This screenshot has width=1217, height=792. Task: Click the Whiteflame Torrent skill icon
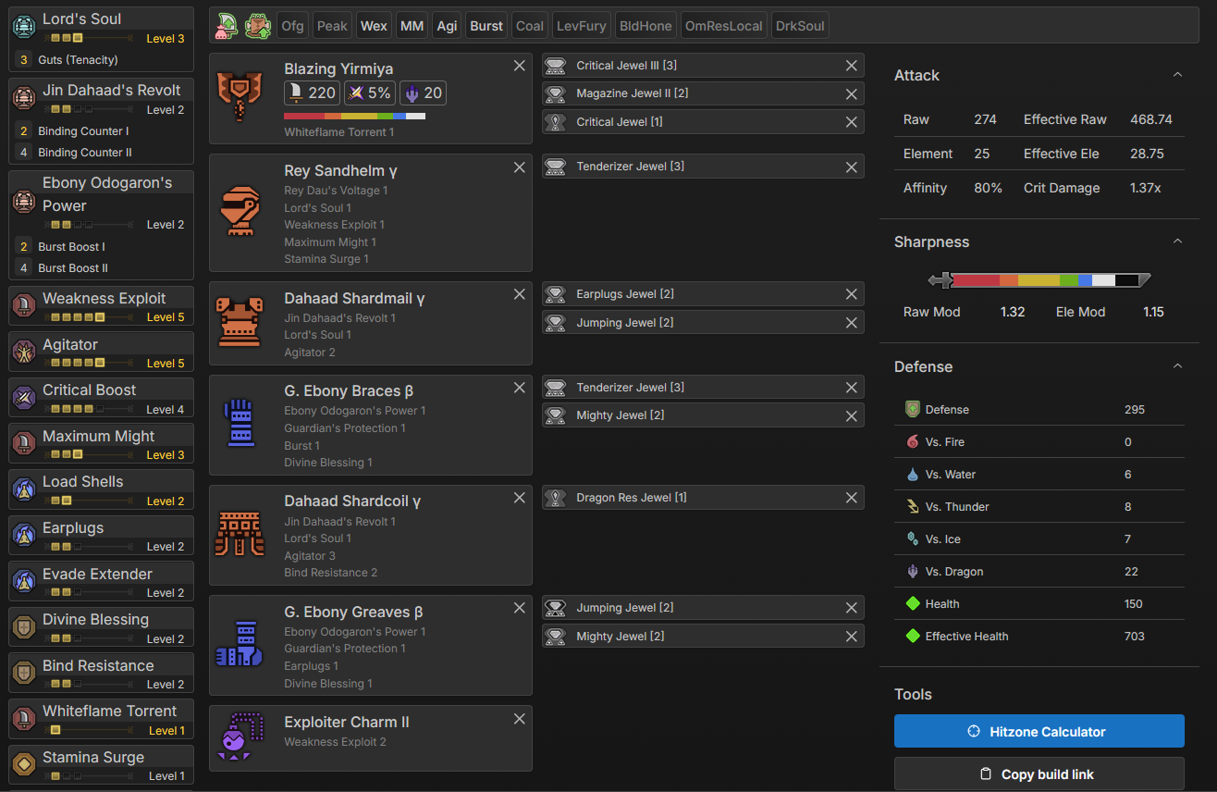[24, 719]
